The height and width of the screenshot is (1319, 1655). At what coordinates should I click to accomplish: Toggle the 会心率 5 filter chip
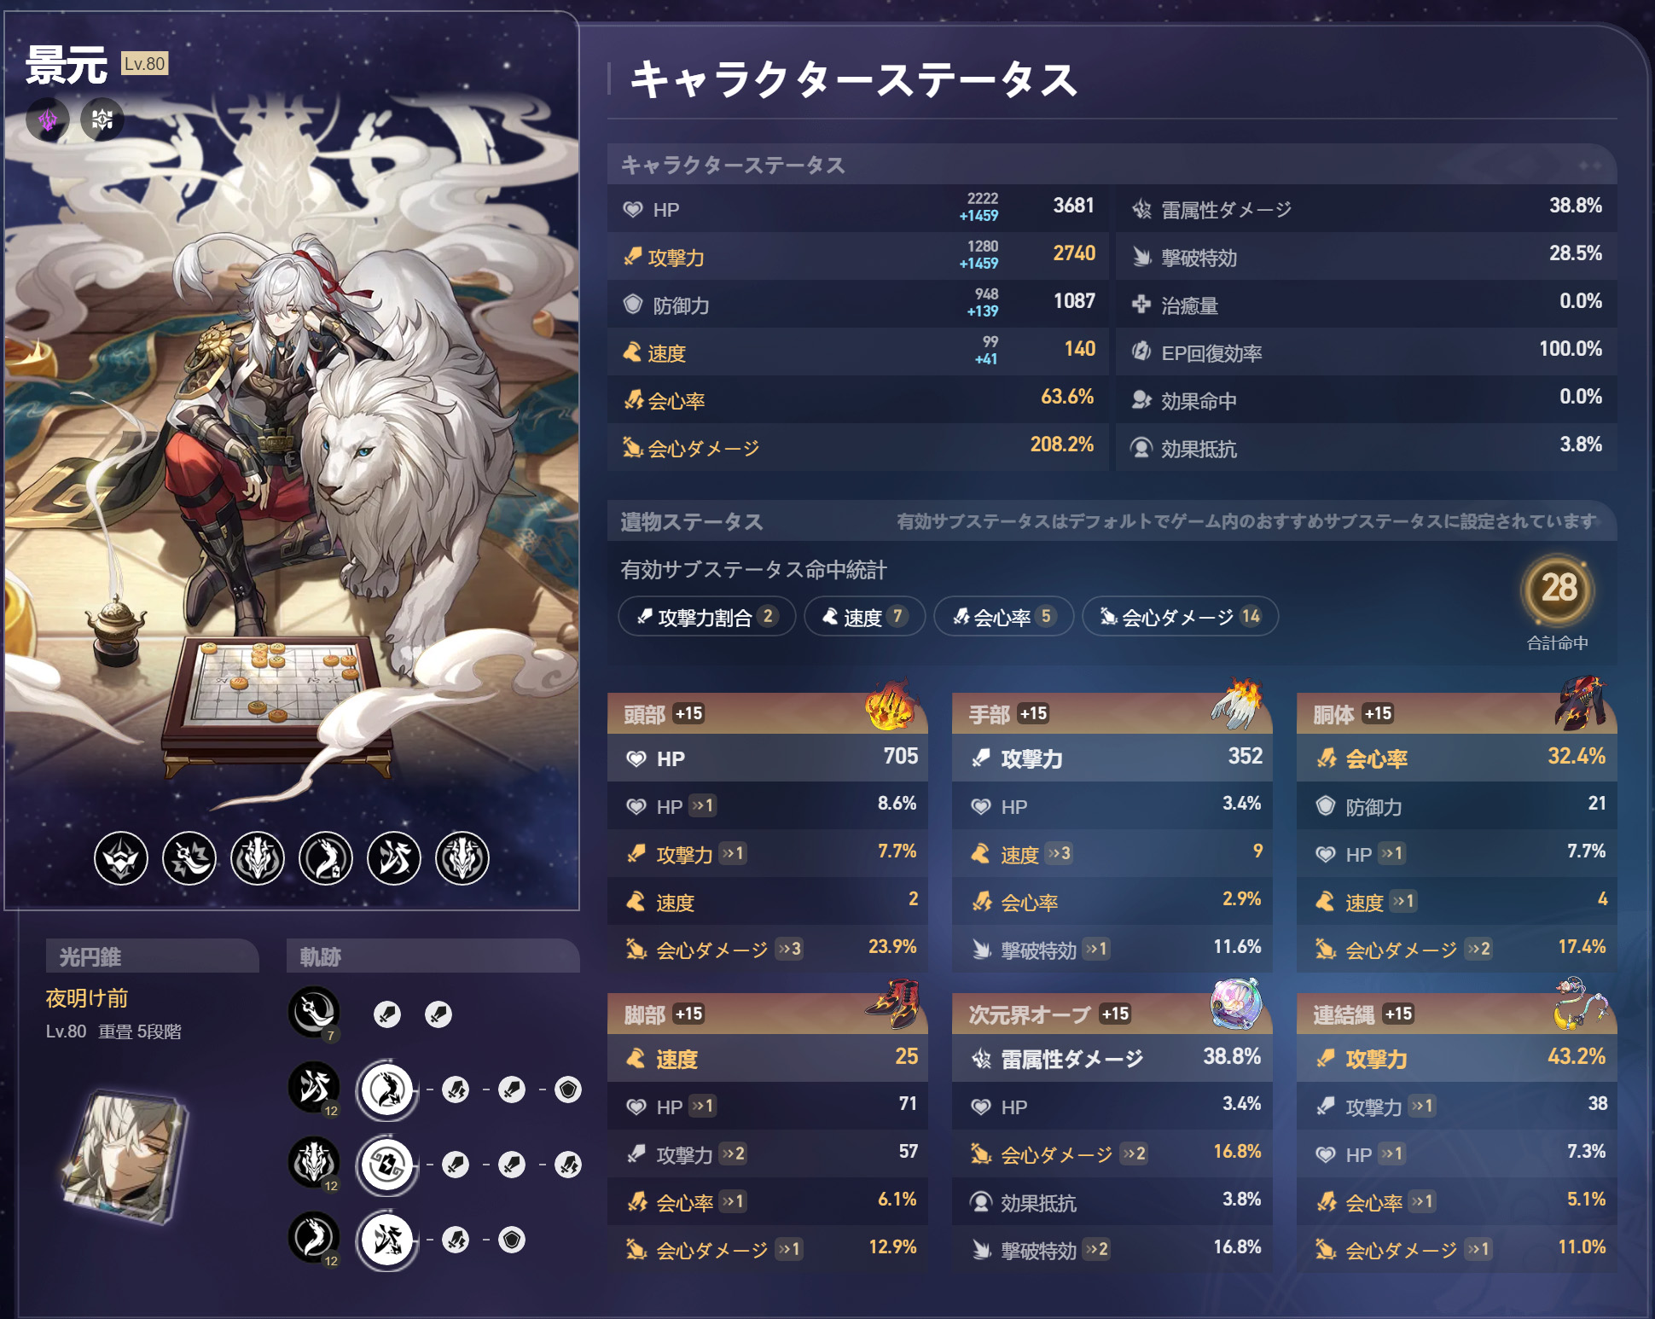tap(1003, 616)
